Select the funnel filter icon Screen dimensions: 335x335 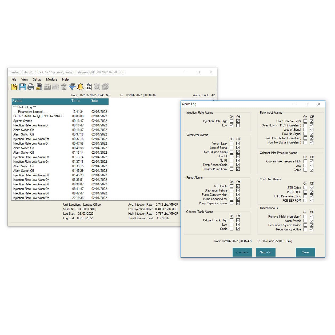[72, 87]
